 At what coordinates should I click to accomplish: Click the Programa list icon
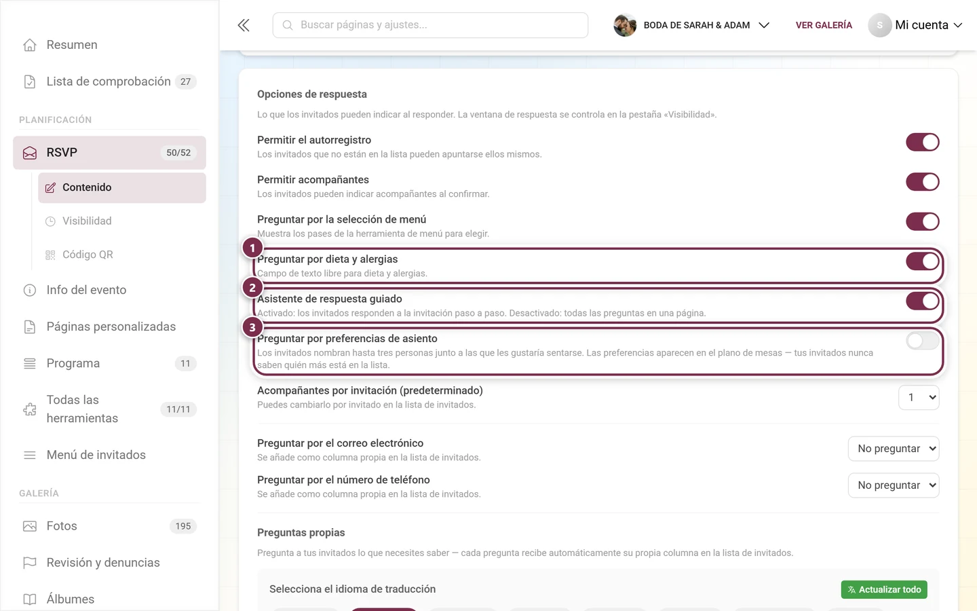pos(30,364)
